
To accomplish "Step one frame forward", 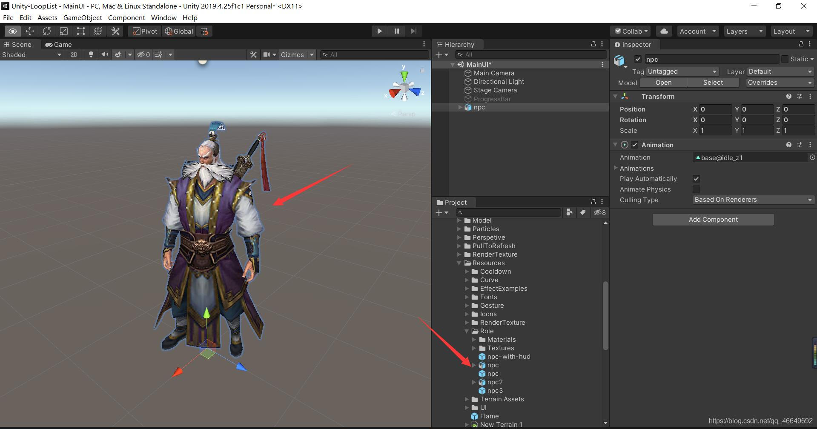I will pos(413,31).
